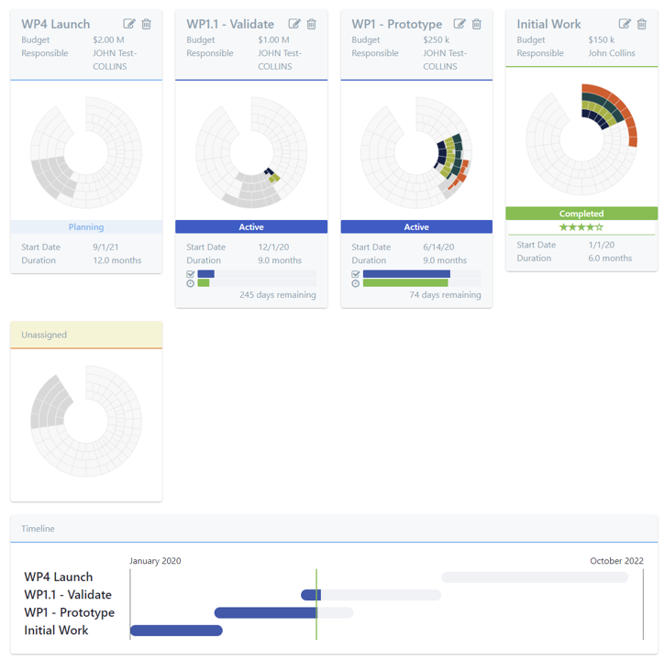Select the Completed status on Initial Work
The width and height of the screenshot is (664, 660).
[581, 214]
